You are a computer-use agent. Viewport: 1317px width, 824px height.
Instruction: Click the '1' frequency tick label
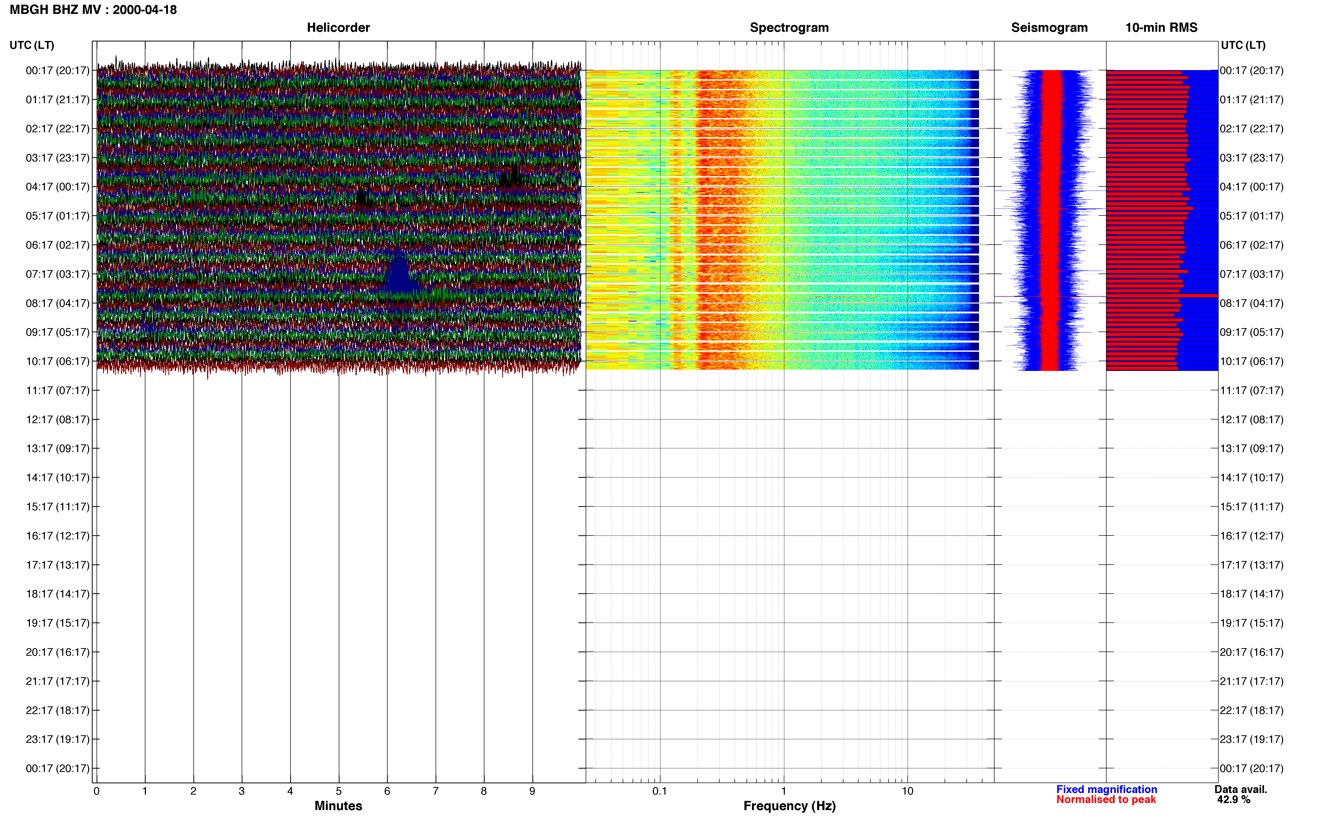pos(784,791)
